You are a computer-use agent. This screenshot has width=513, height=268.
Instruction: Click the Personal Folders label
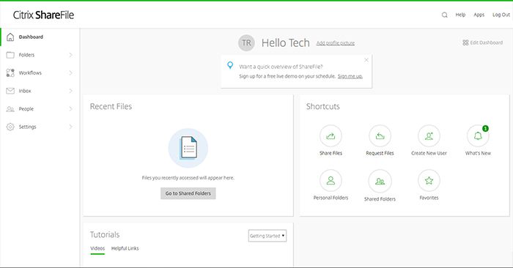coord(331,198)
